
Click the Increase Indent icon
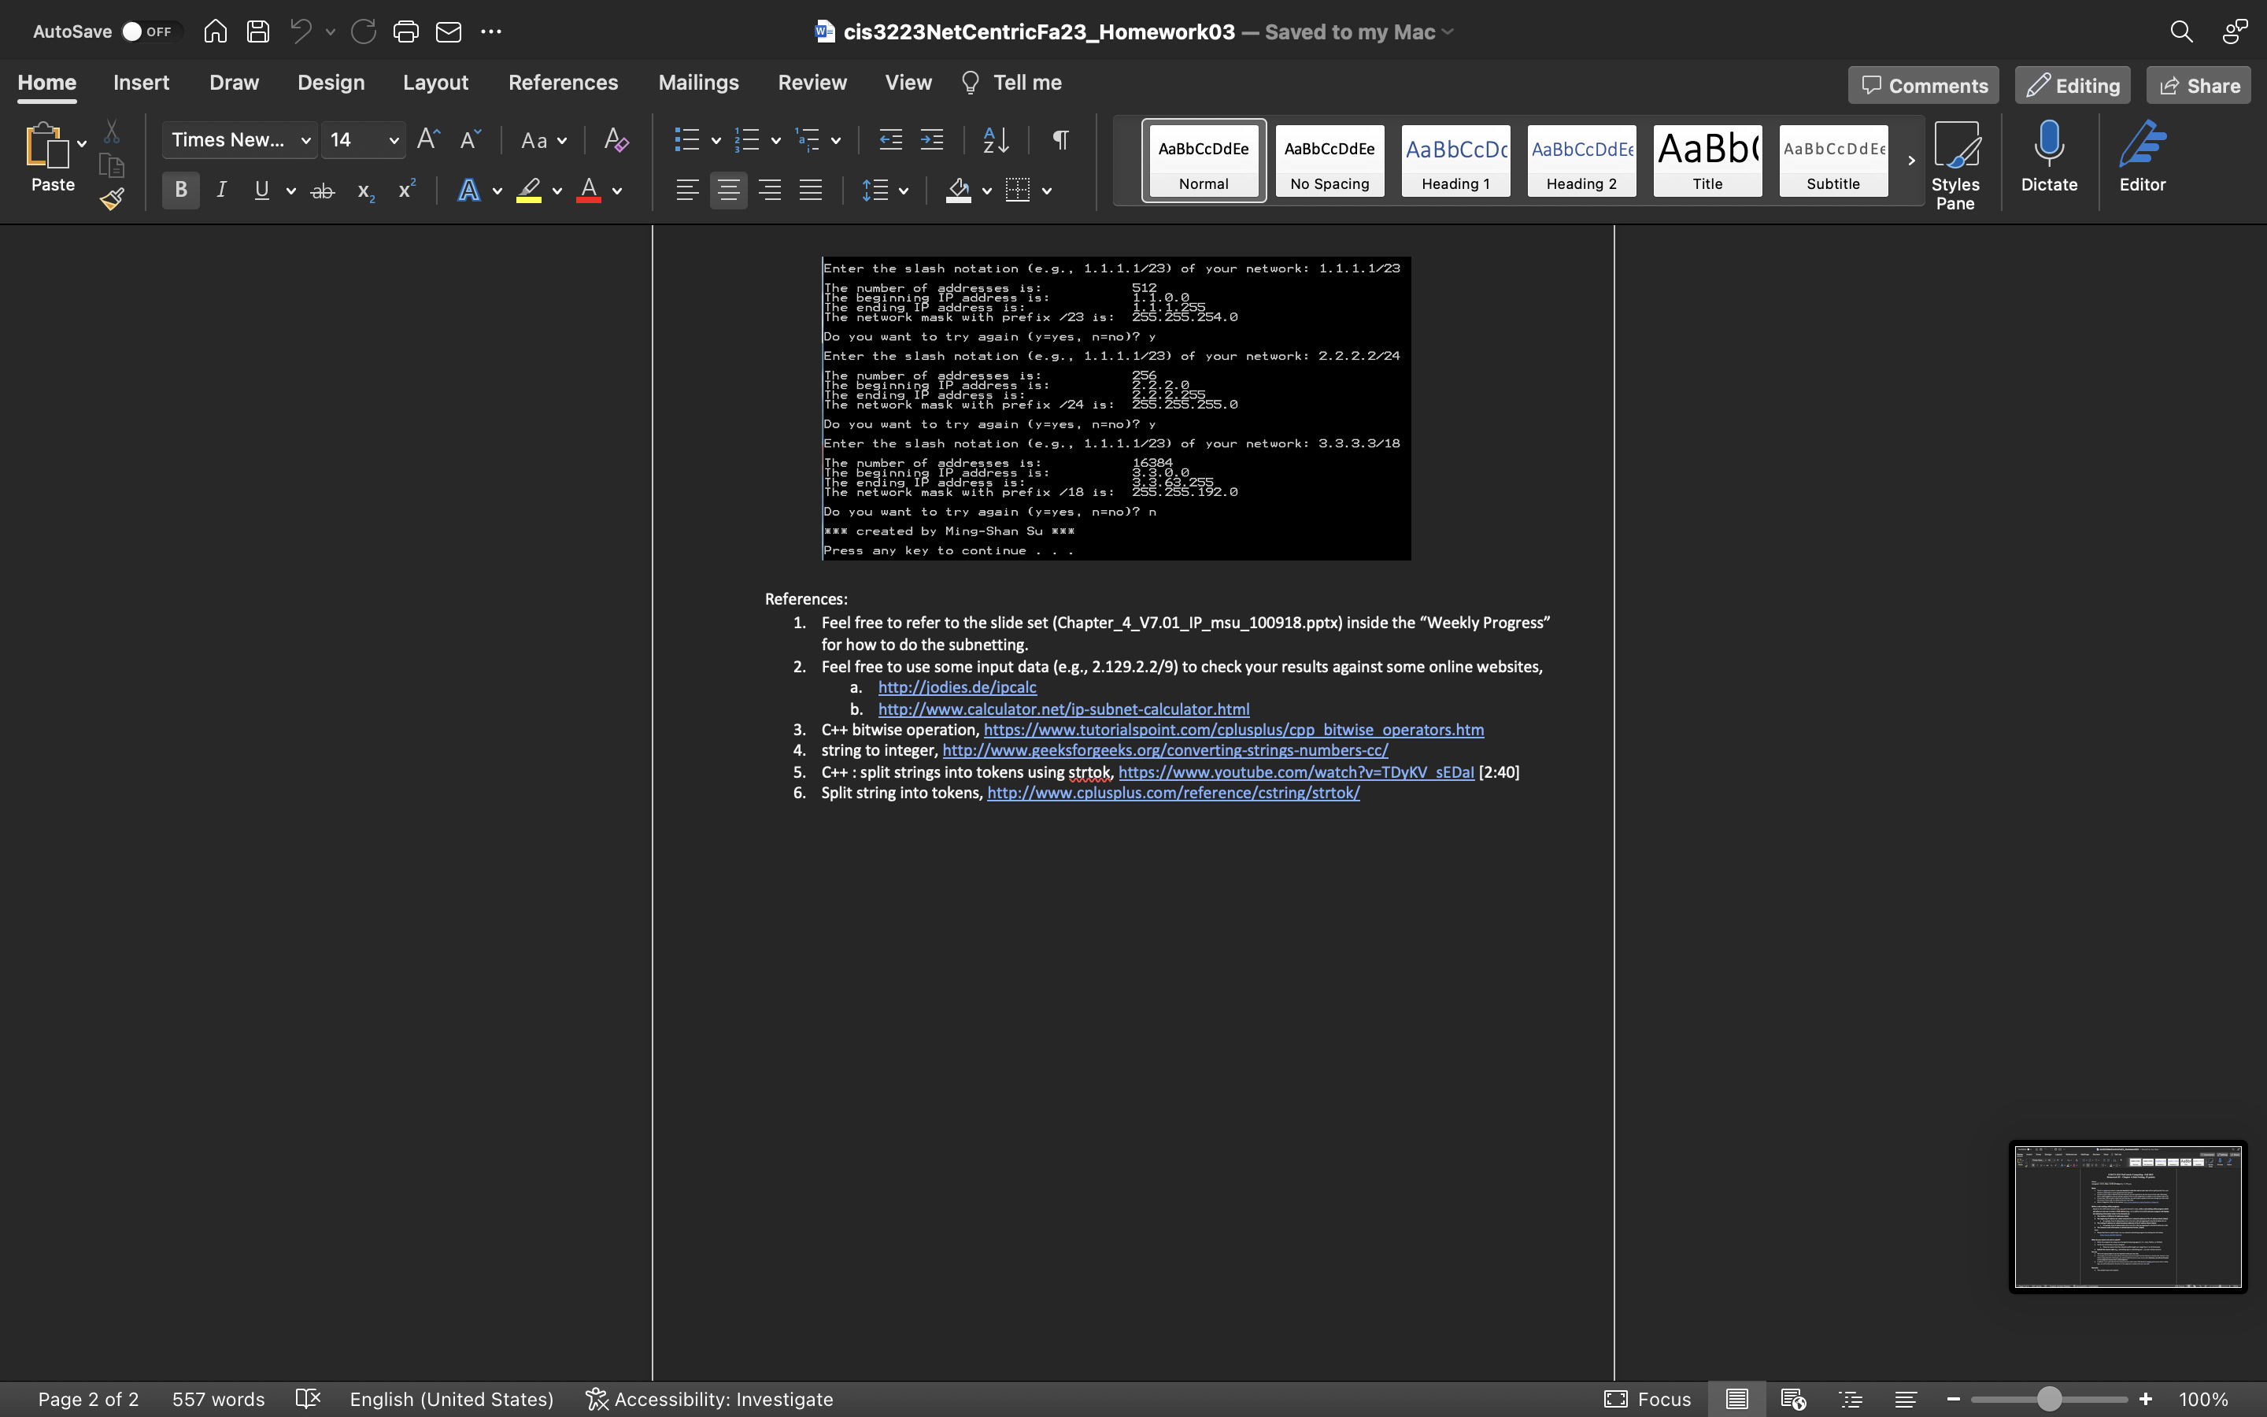[932, 139]
